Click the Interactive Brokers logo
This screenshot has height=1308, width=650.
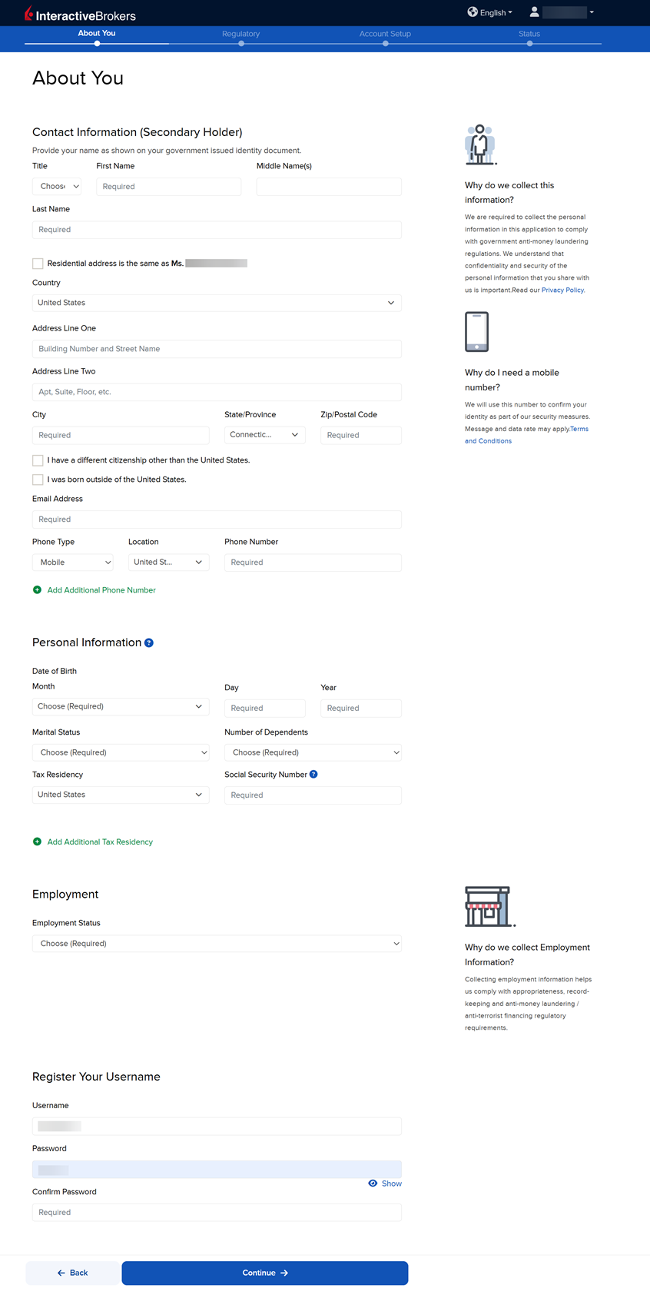coord(80,15)
